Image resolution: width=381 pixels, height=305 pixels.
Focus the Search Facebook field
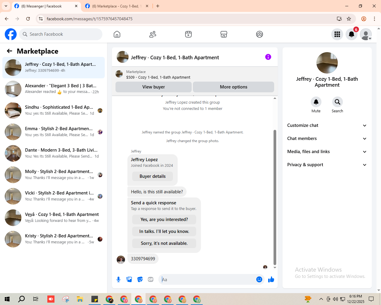pos(61,34)
